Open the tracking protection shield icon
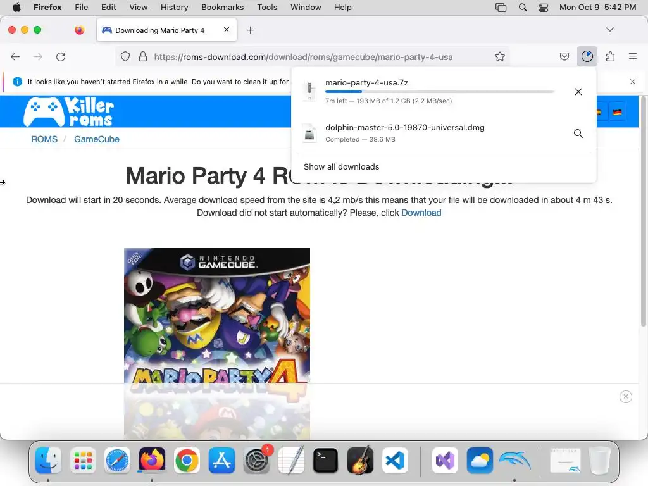 (125, 56)
